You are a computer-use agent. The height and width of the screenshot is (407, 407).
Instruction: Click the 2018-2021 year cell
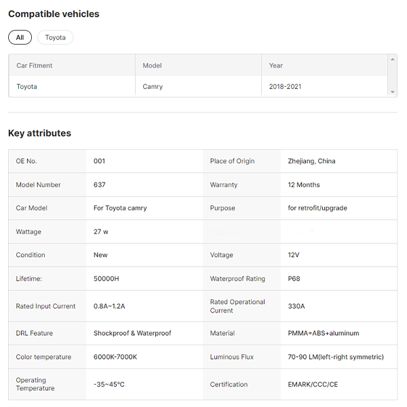click(x=285, y=87)
